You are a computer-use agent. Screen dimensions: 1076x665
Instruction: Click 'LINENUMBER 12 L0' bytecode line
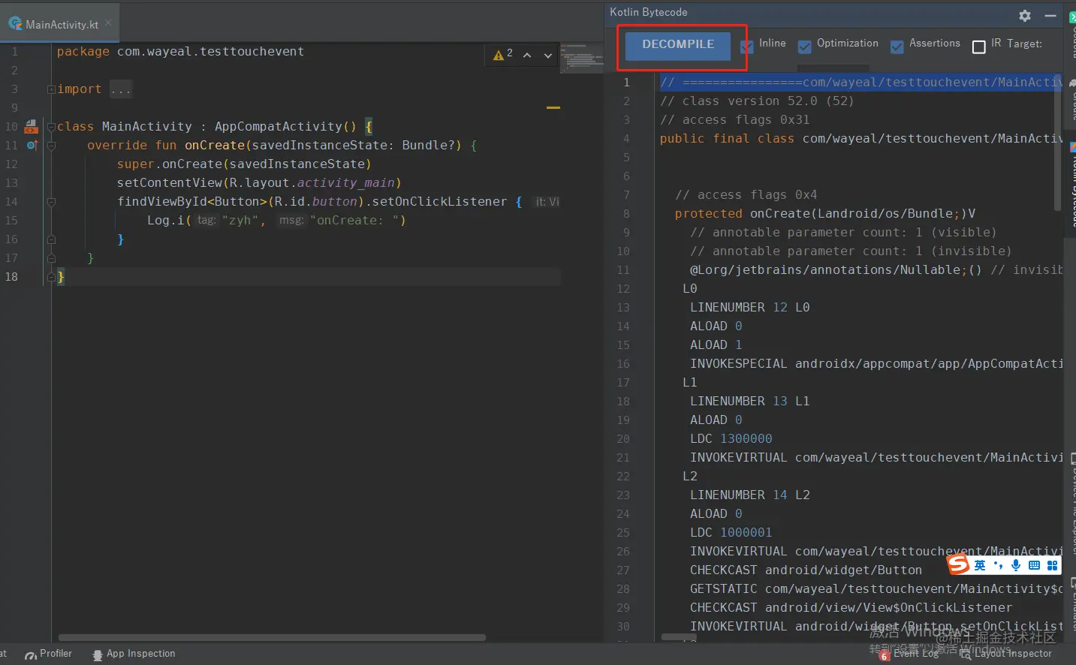749,307
